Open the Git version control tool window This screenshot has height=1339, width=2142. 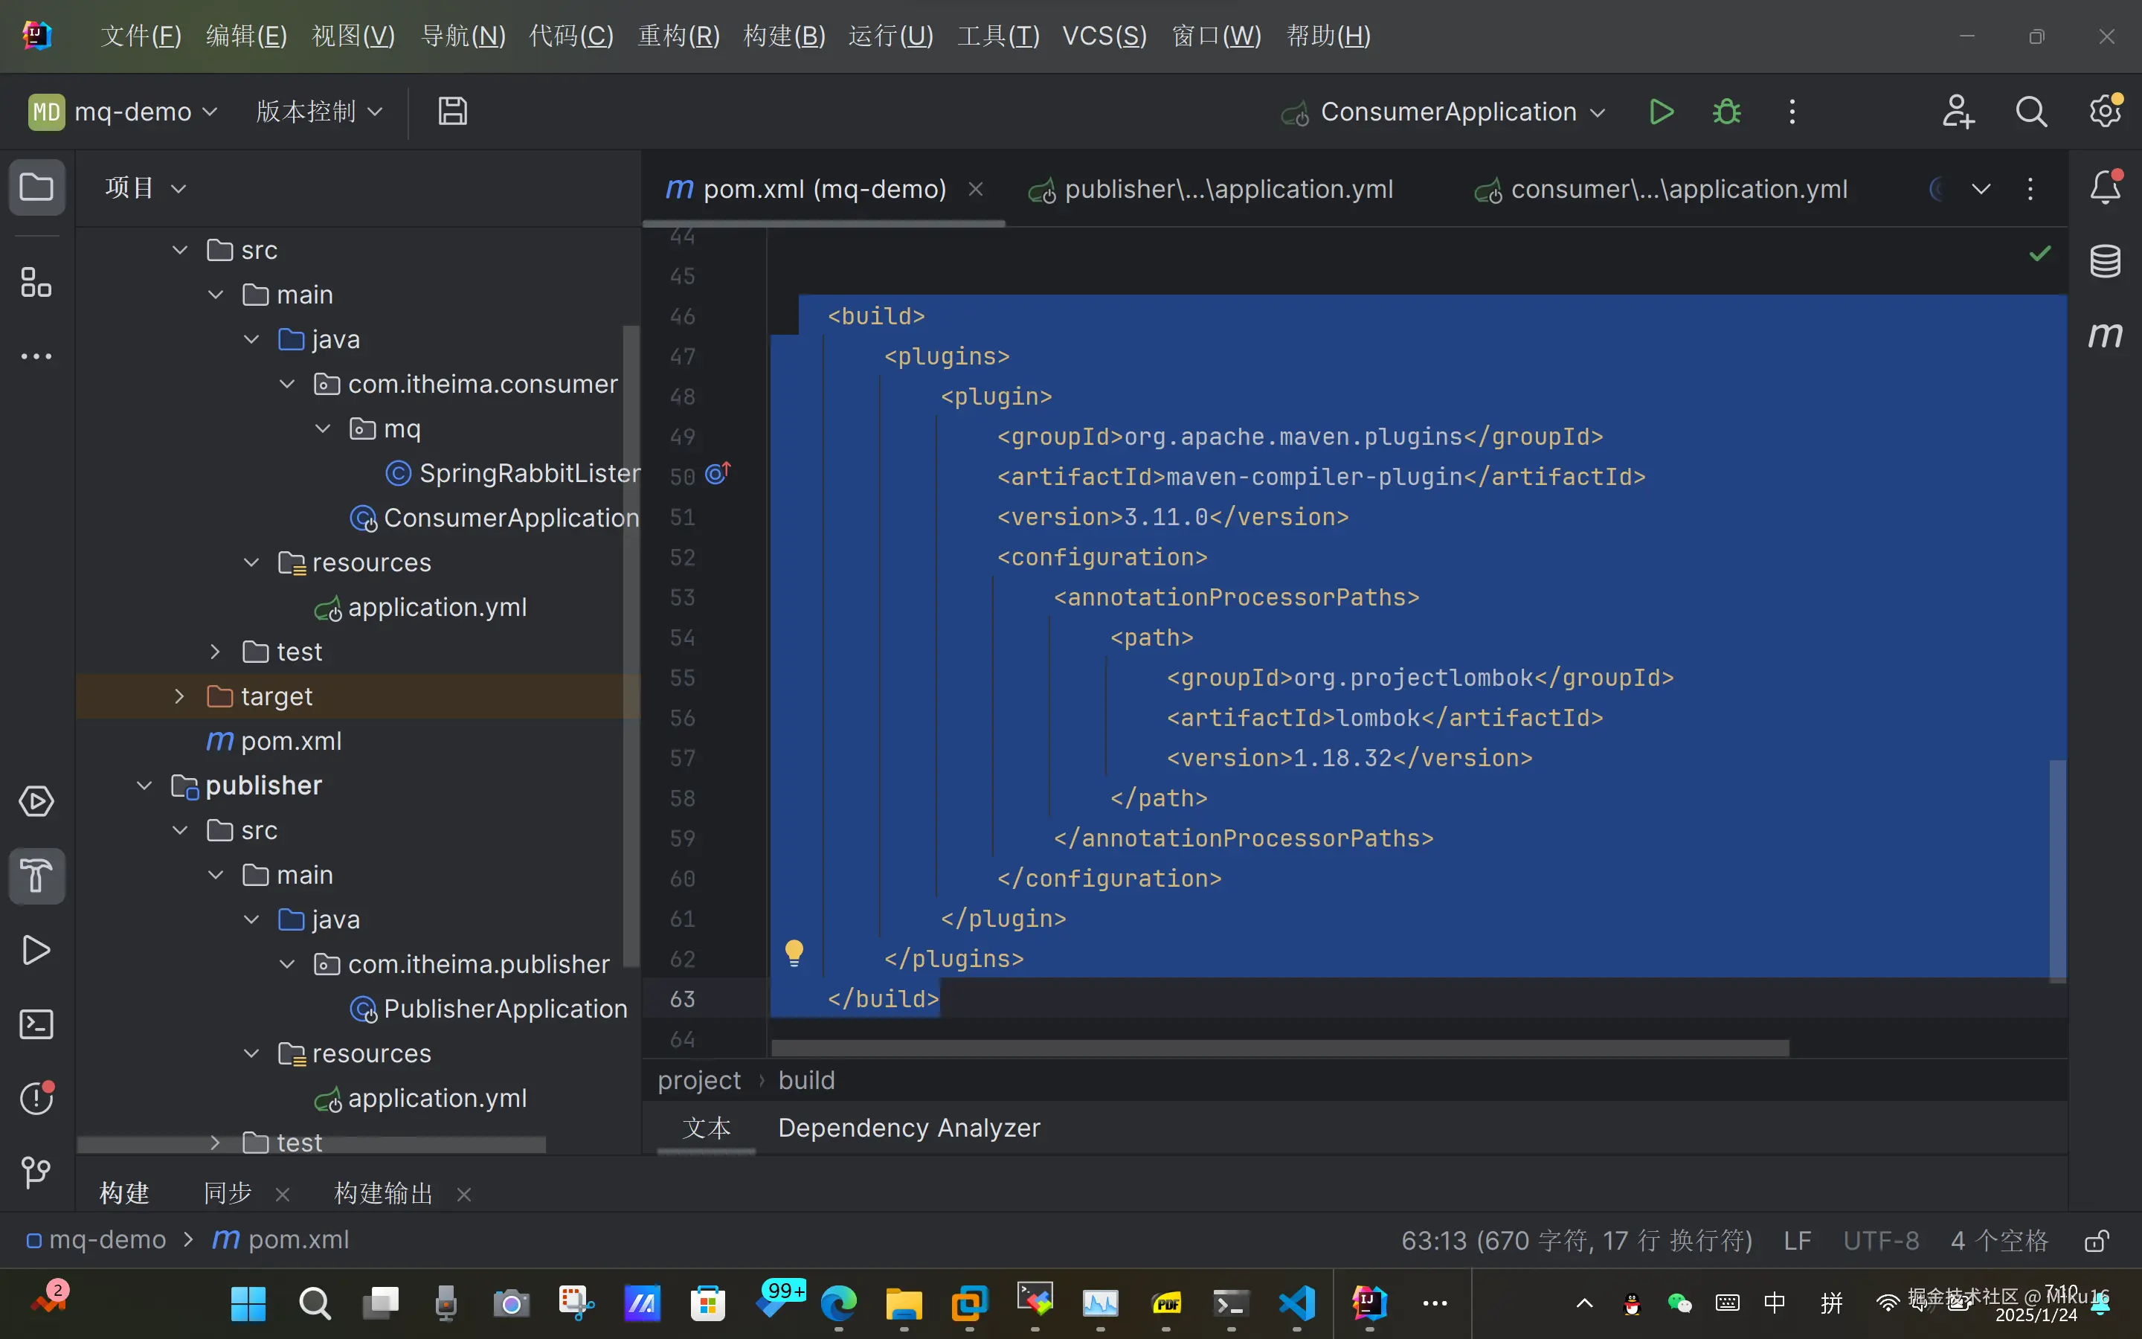(36, 1172)
